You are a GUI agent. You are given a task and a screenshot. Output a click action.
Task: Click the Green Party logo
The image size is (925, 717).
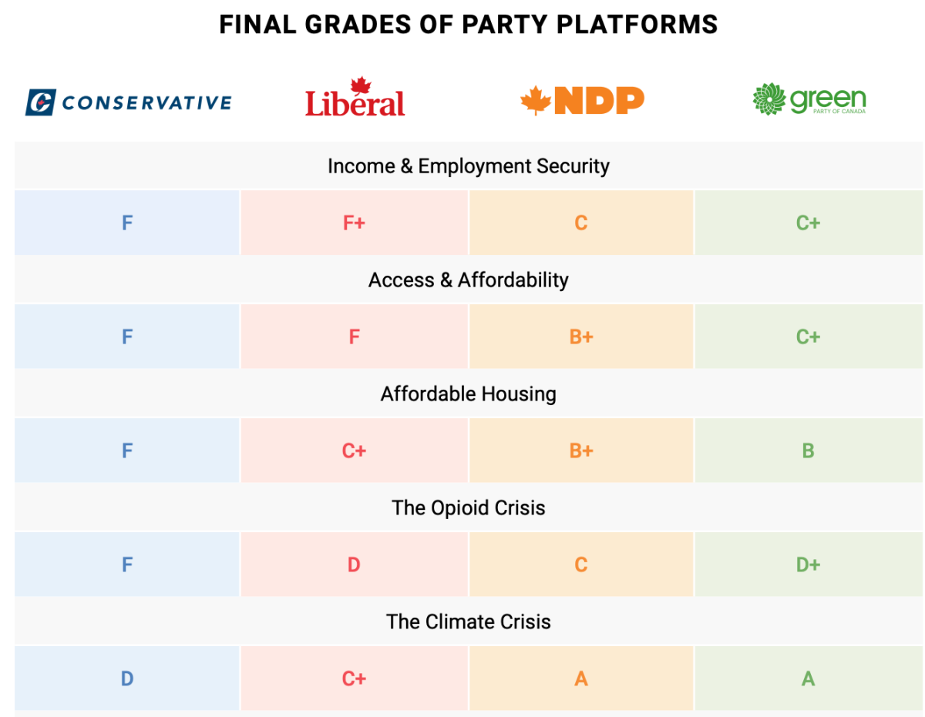pos(809,99)
